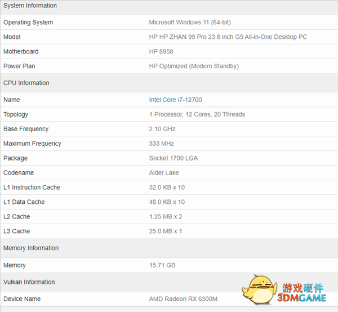Select the Alder Lake value
This screenshot has height=312, width=338.
click(164, 173)
